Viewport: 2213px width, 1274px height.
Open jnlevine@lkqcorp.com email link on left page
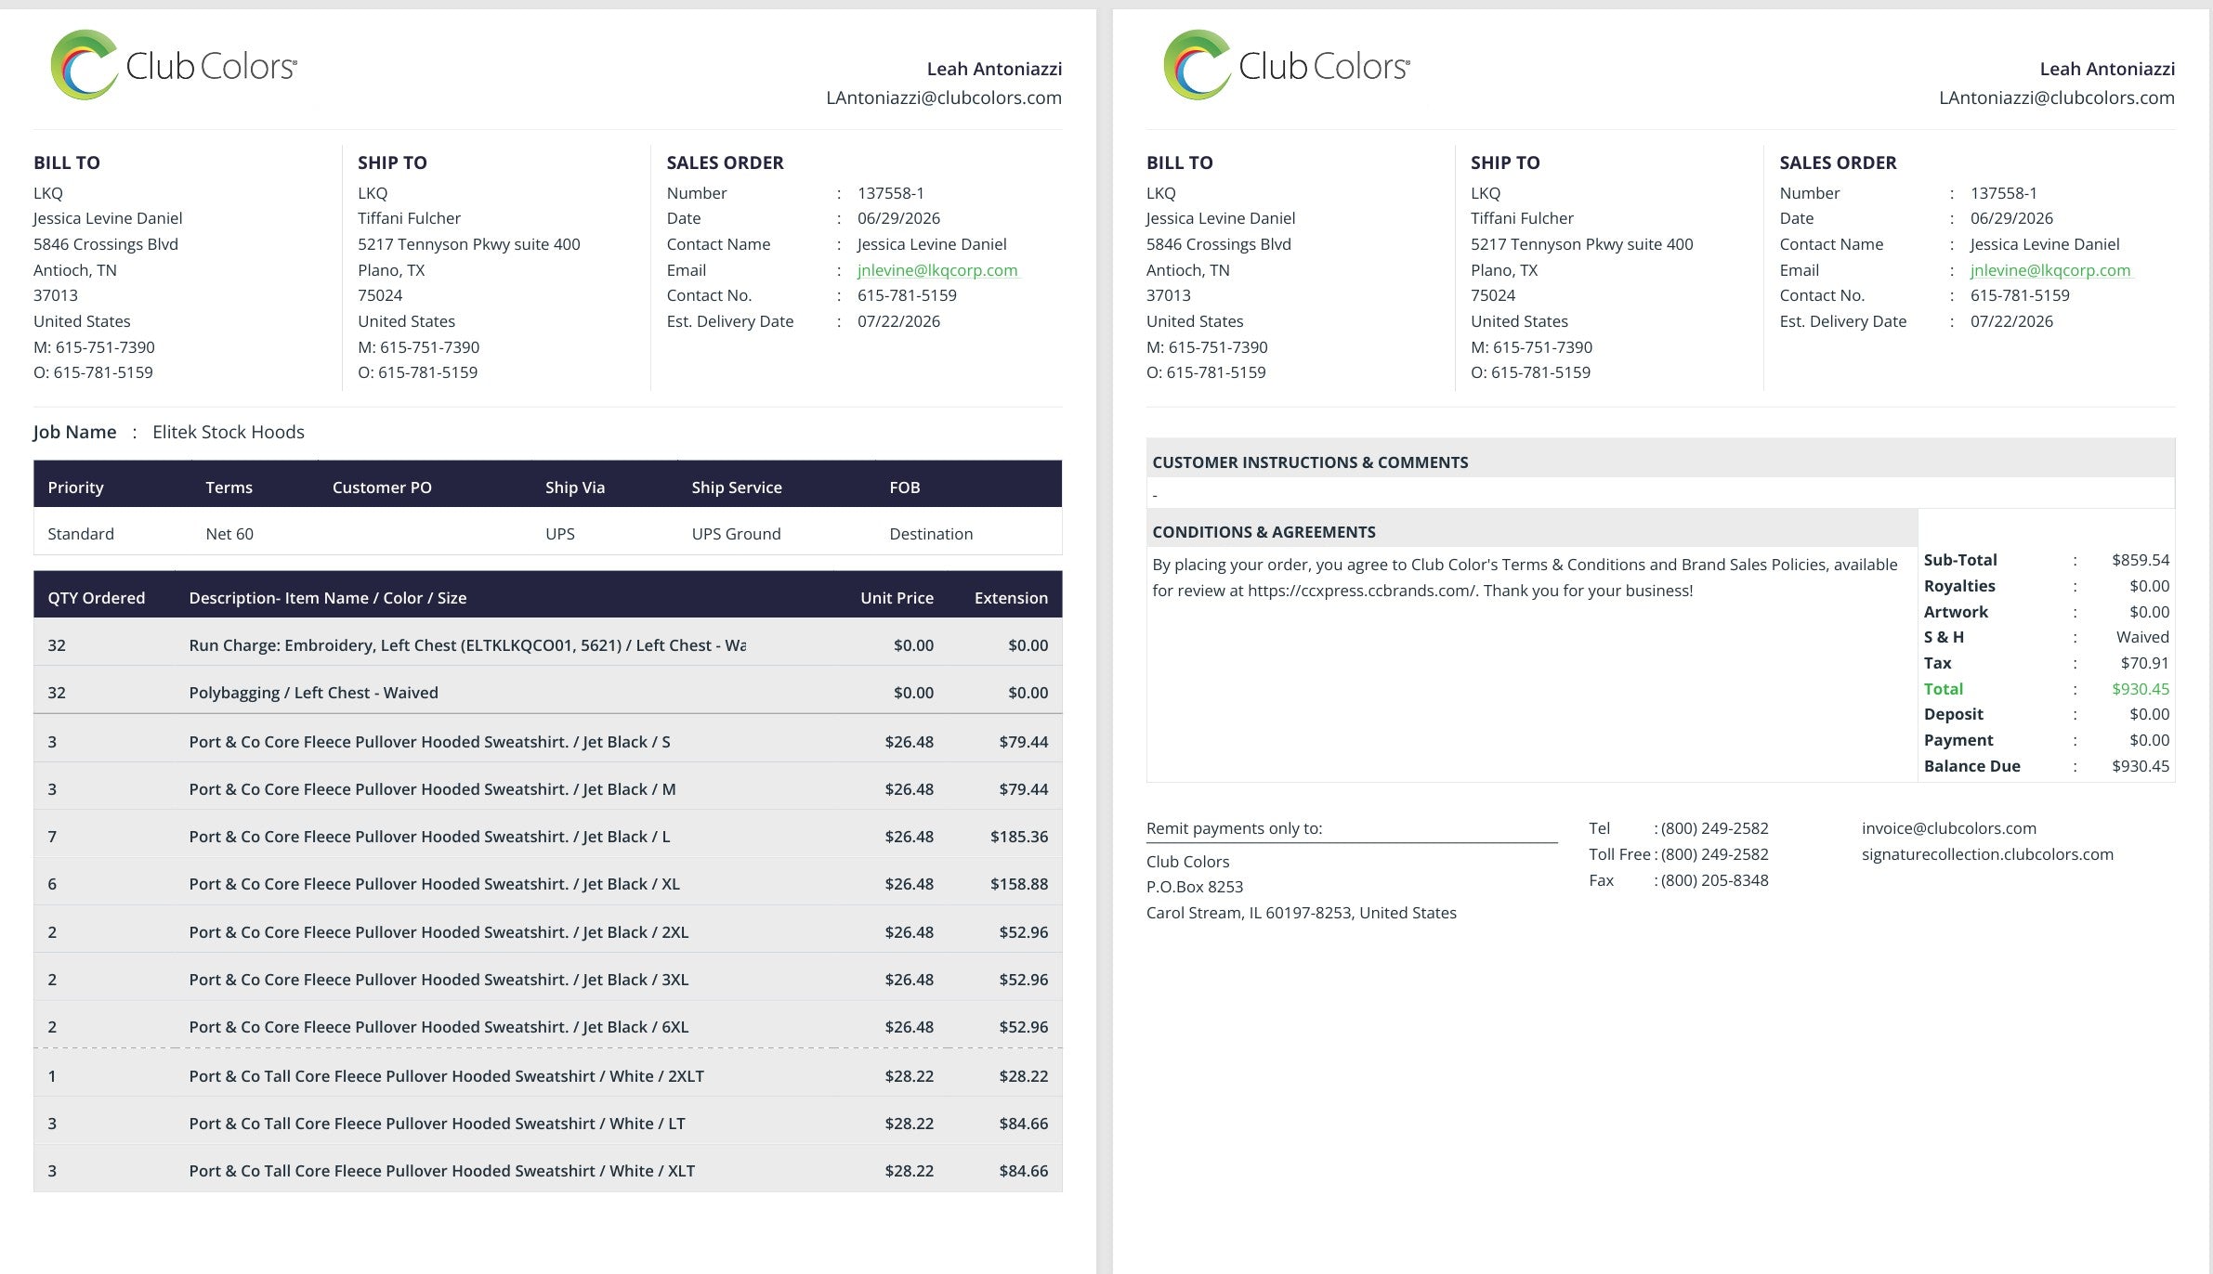[937, 270]
